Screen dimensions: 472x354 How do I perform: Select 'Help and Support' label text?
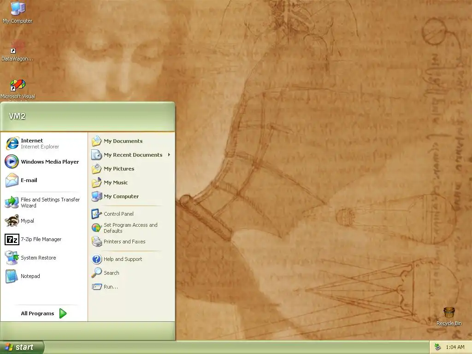tap(123, 259)
